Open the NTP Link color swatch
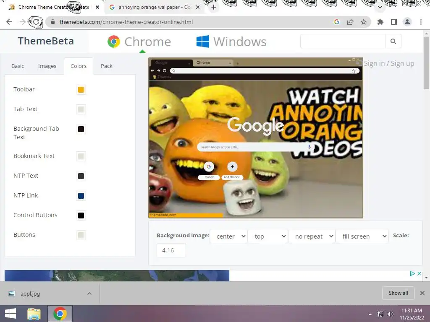This screenshot has height=322, width=430. click(81, 196)
